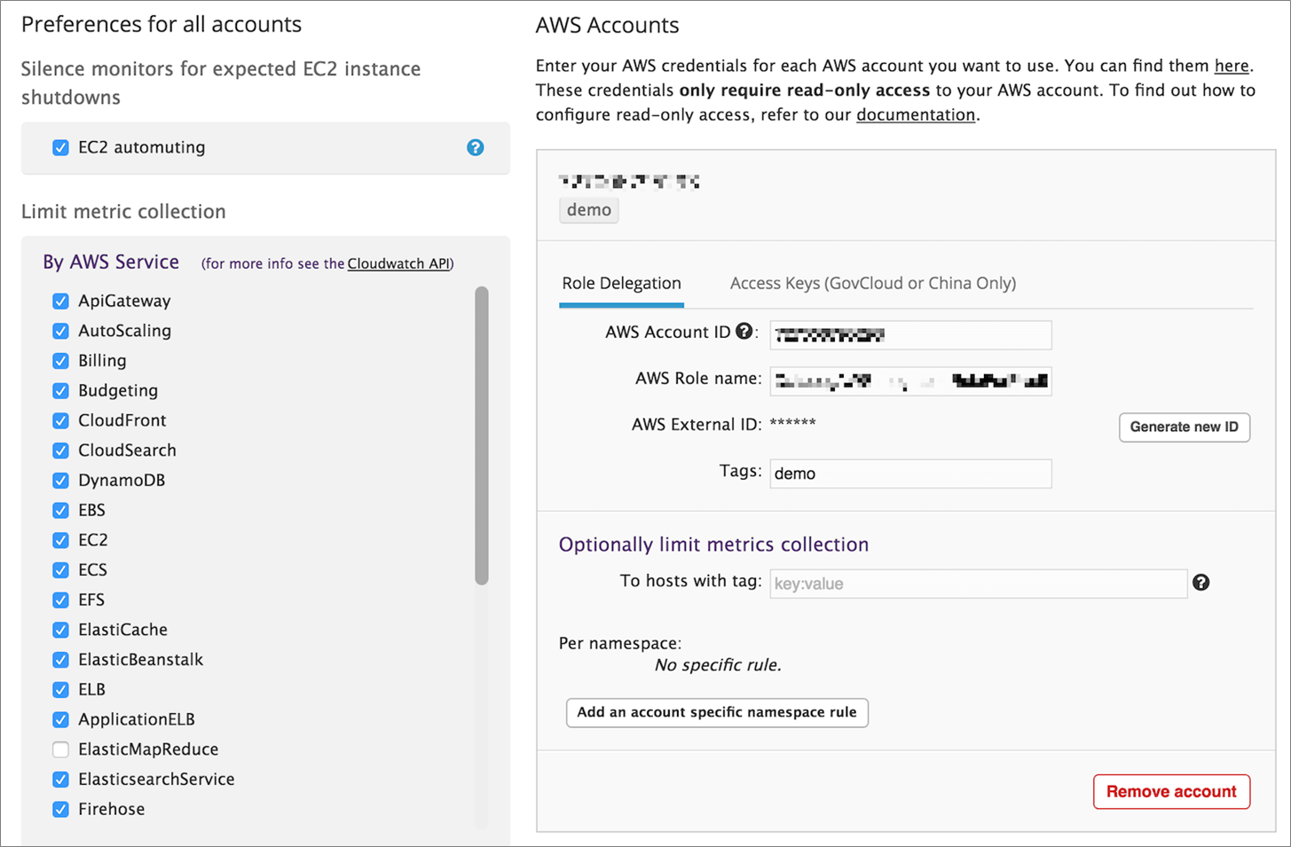Focus the key:value hosts tag field
Screen dimensions: 1291x847
(x=979, y=584)
